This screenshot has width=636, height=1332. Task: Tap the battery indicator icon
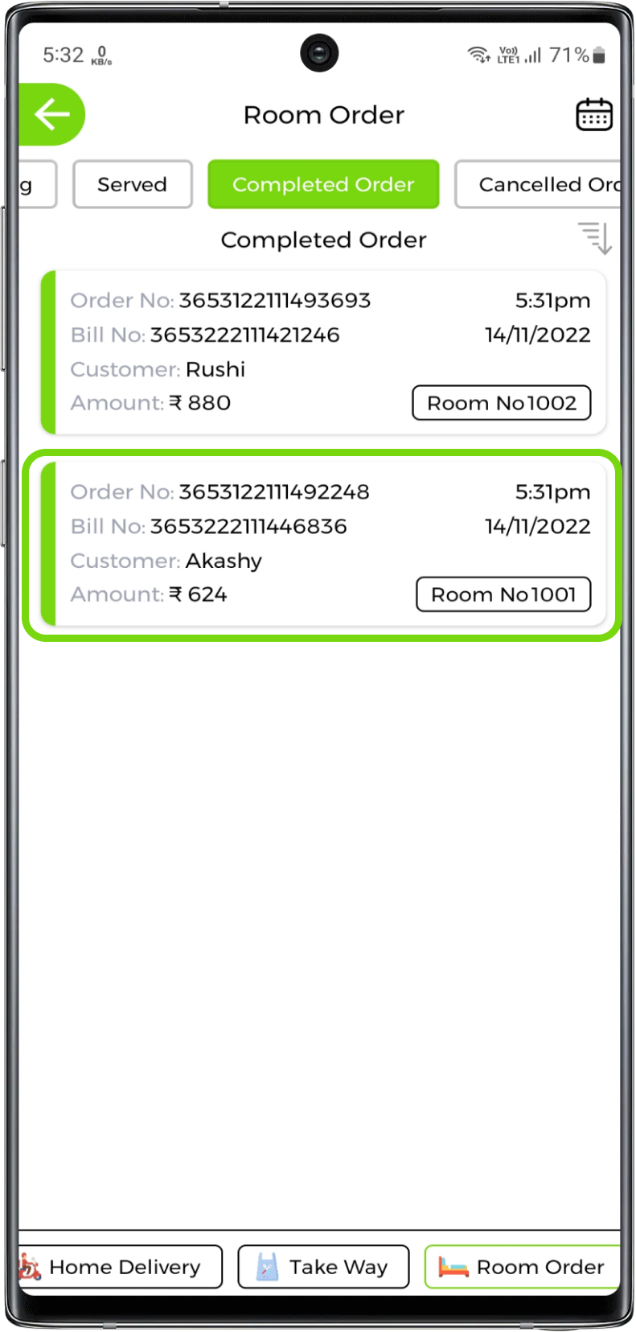pos(599,55)
